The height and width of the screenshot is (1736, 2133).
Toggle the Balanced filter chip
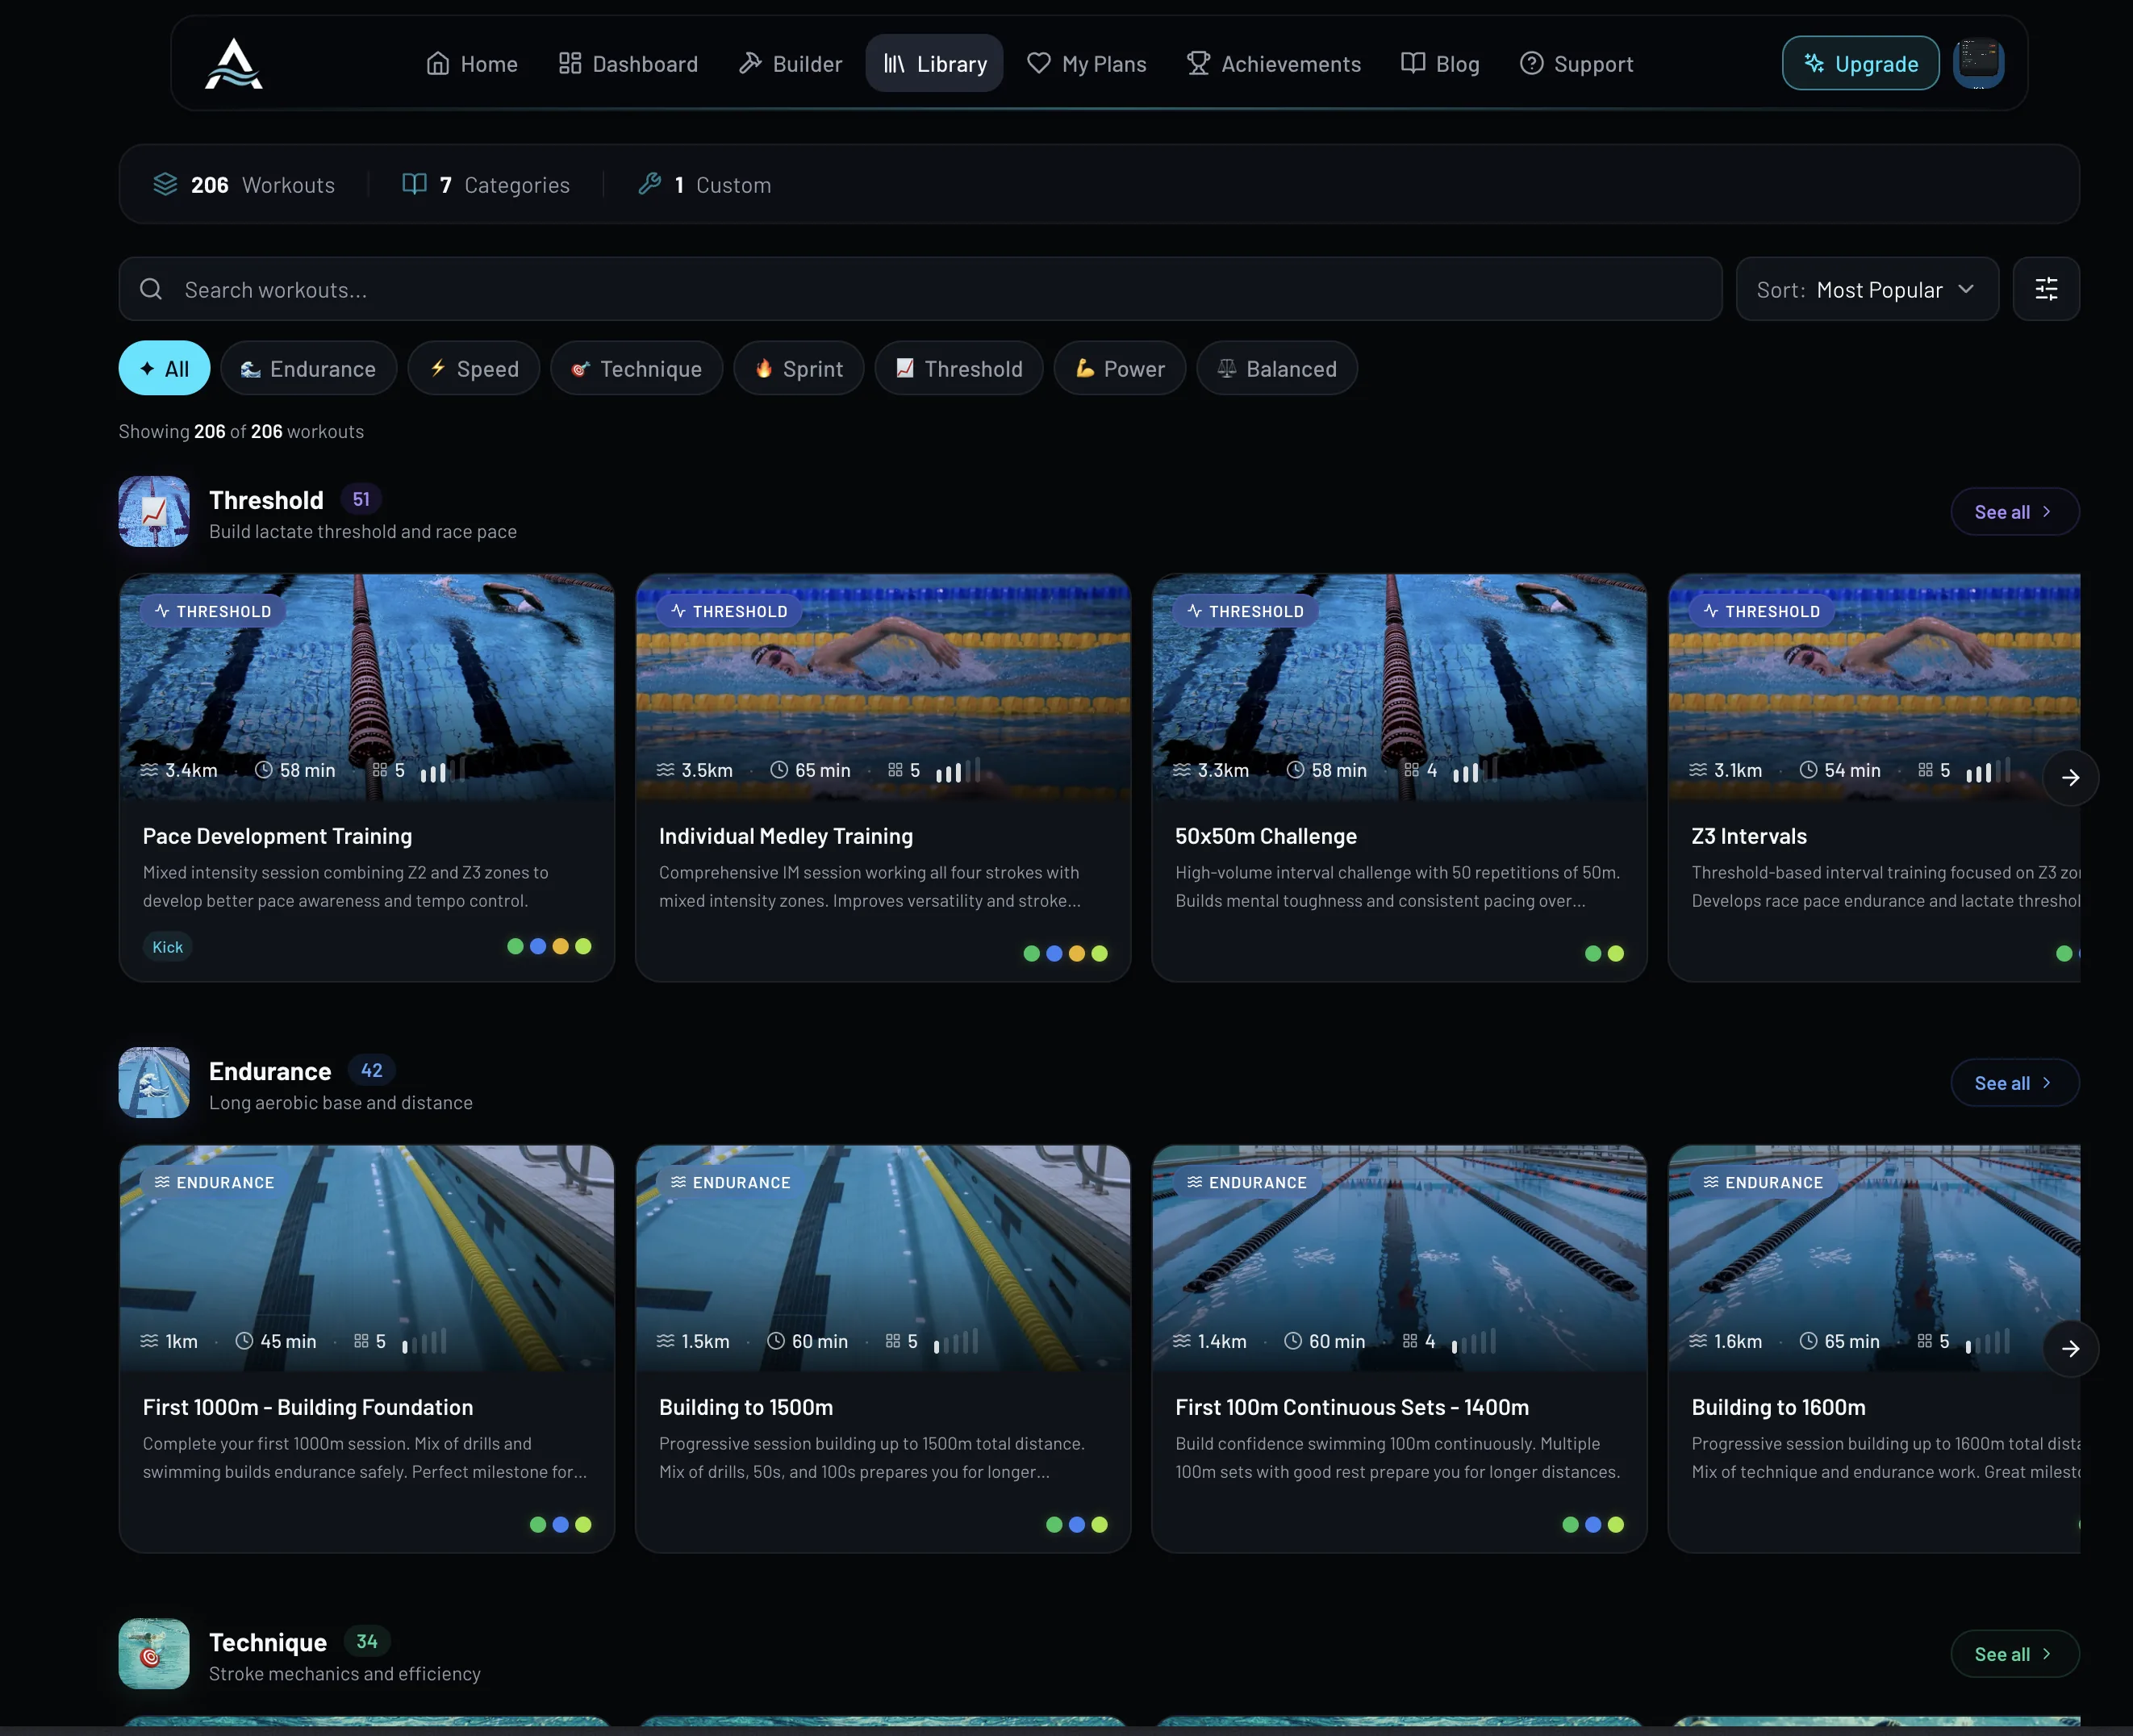[1277, 368]
